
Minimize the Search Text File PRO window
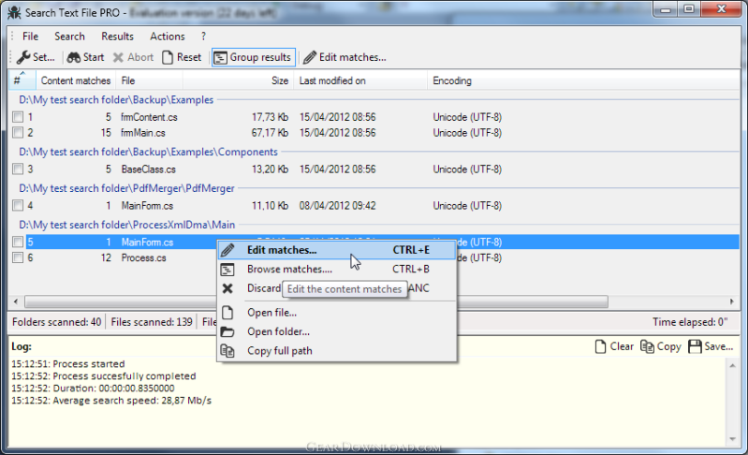[666, 9]
